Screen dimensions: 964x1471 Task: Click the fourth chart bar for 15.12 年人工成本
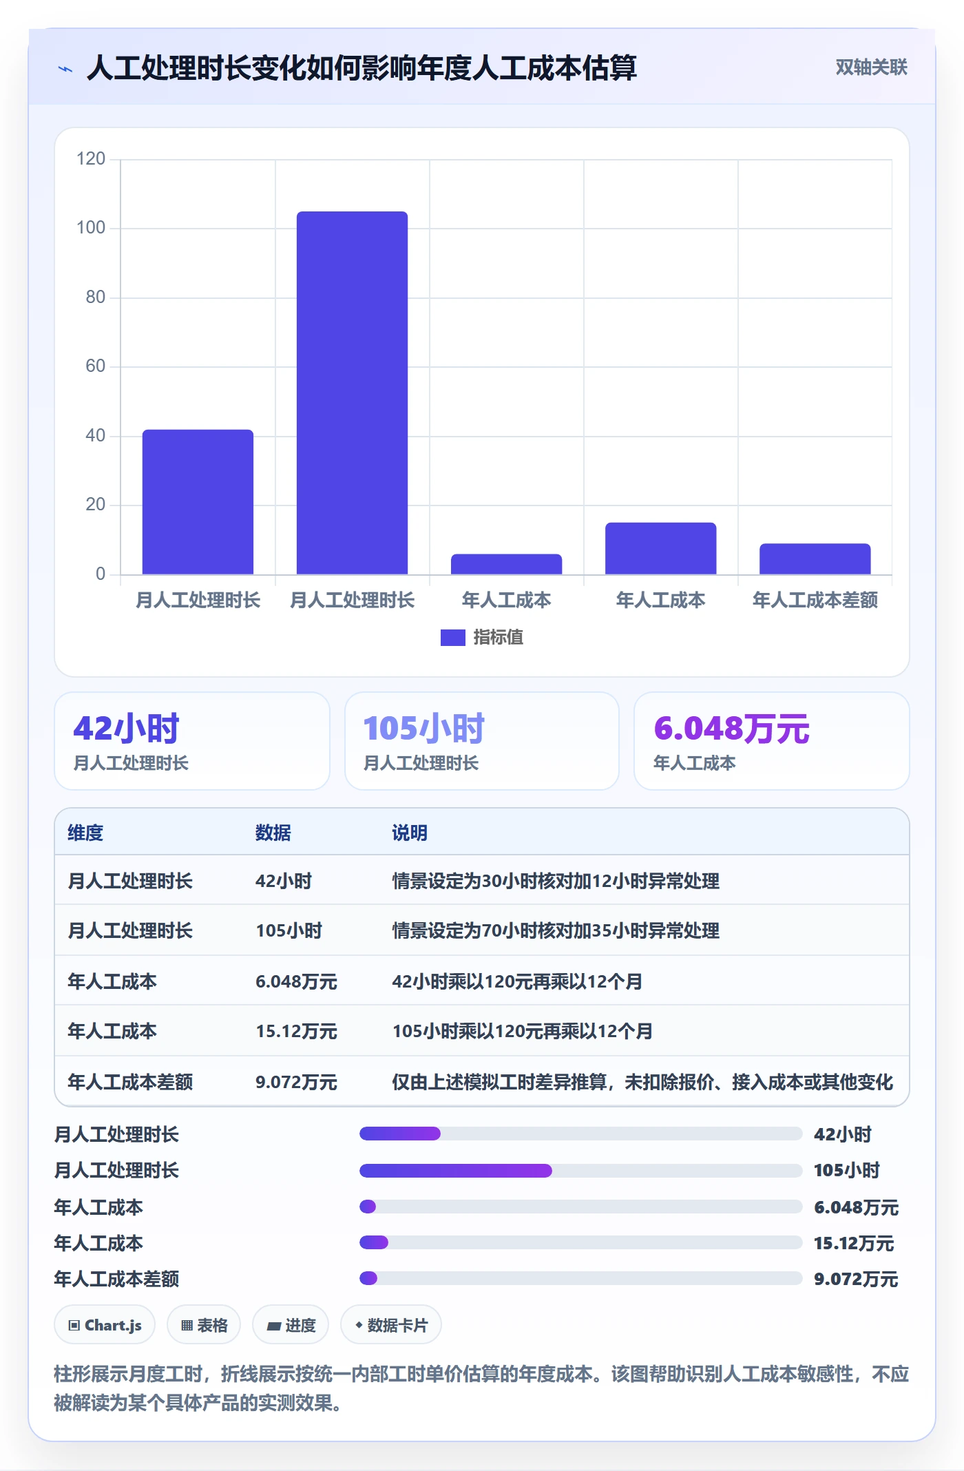pos(660,547)
